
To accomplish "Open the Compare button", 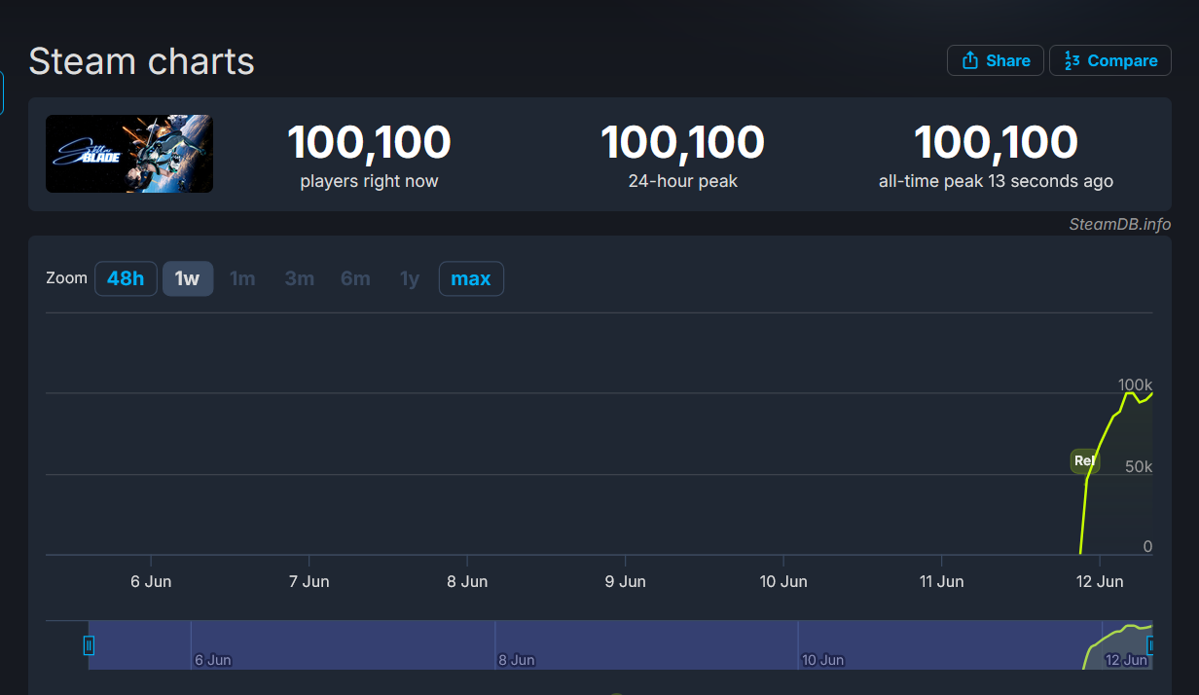I will click(x=1109, y=60).
